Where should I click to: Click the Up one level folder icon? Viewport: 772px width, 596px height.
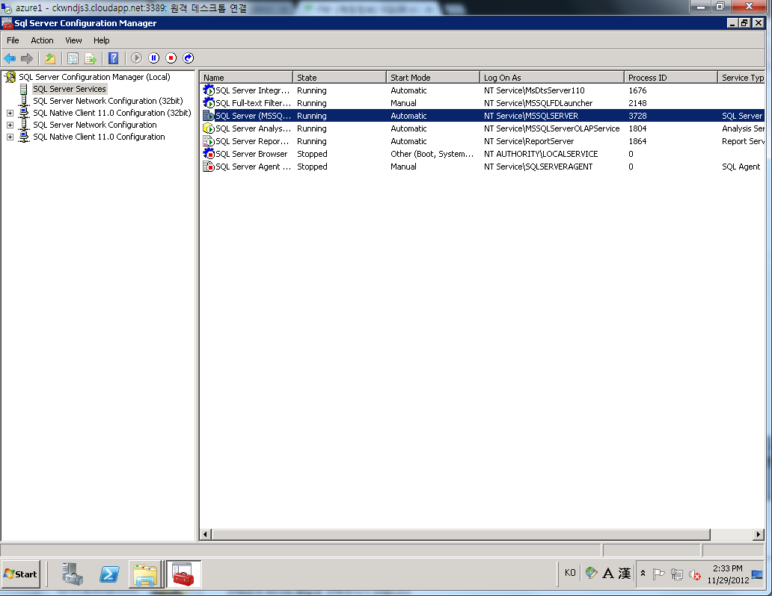[x=49, y=58]
